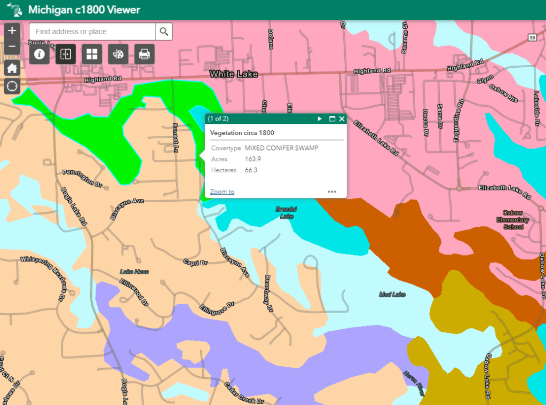Click the search magnifier button

(x=164, y=31)
